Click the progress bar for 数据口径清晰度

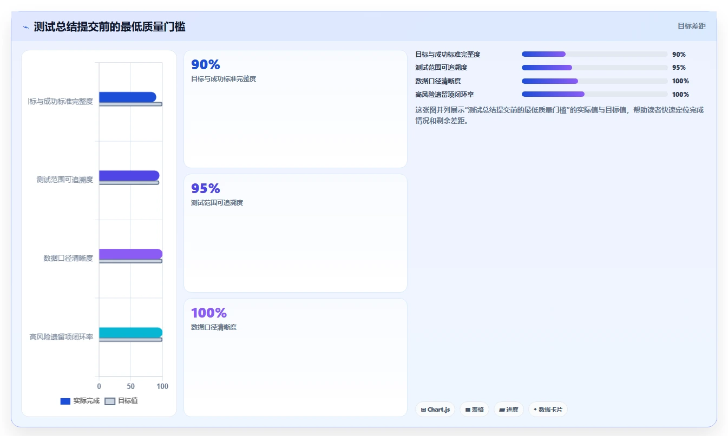594,81
